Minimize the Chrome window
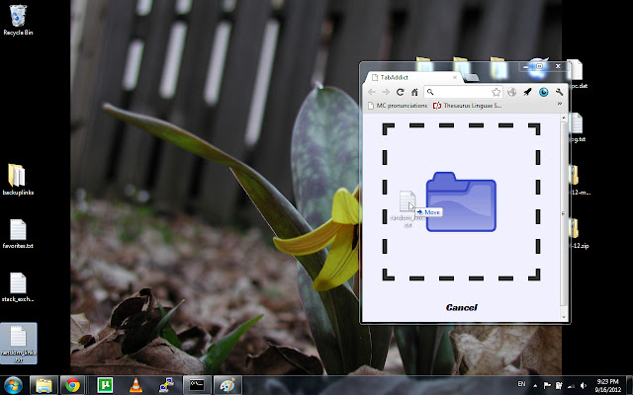 coord(526,67)
